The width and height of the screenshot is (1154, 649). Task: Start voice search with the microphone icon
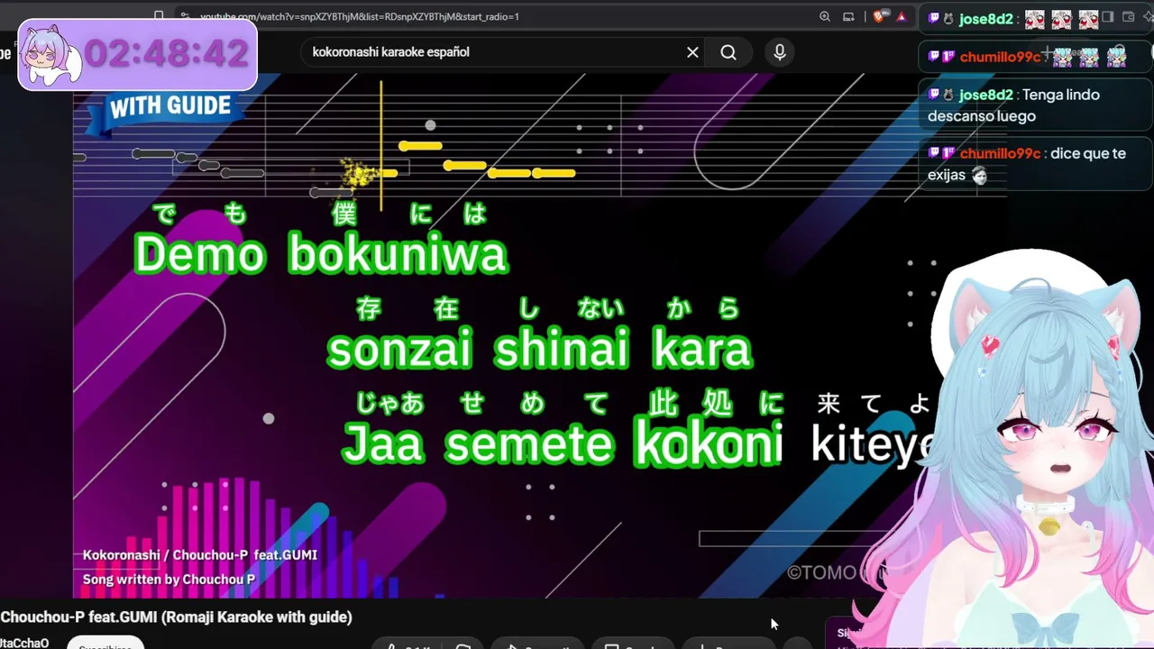[780, 52]
